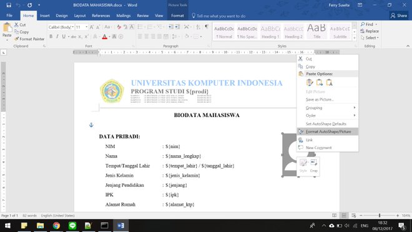Click the Undo icon in title bar
This screenshot has width=412, height=232.
pyautogui.click(x=18, y=5)
